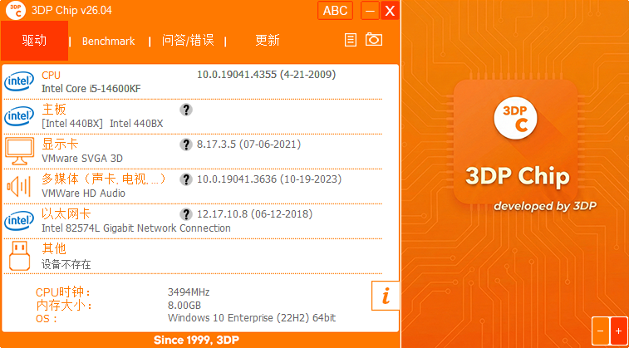Click the camera screenshot icon

[x=373, y=39]
